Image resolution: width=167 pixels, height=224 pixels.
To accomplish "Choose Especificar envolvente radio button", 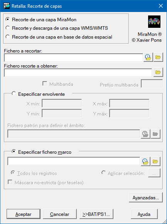I will pos(14,94).
